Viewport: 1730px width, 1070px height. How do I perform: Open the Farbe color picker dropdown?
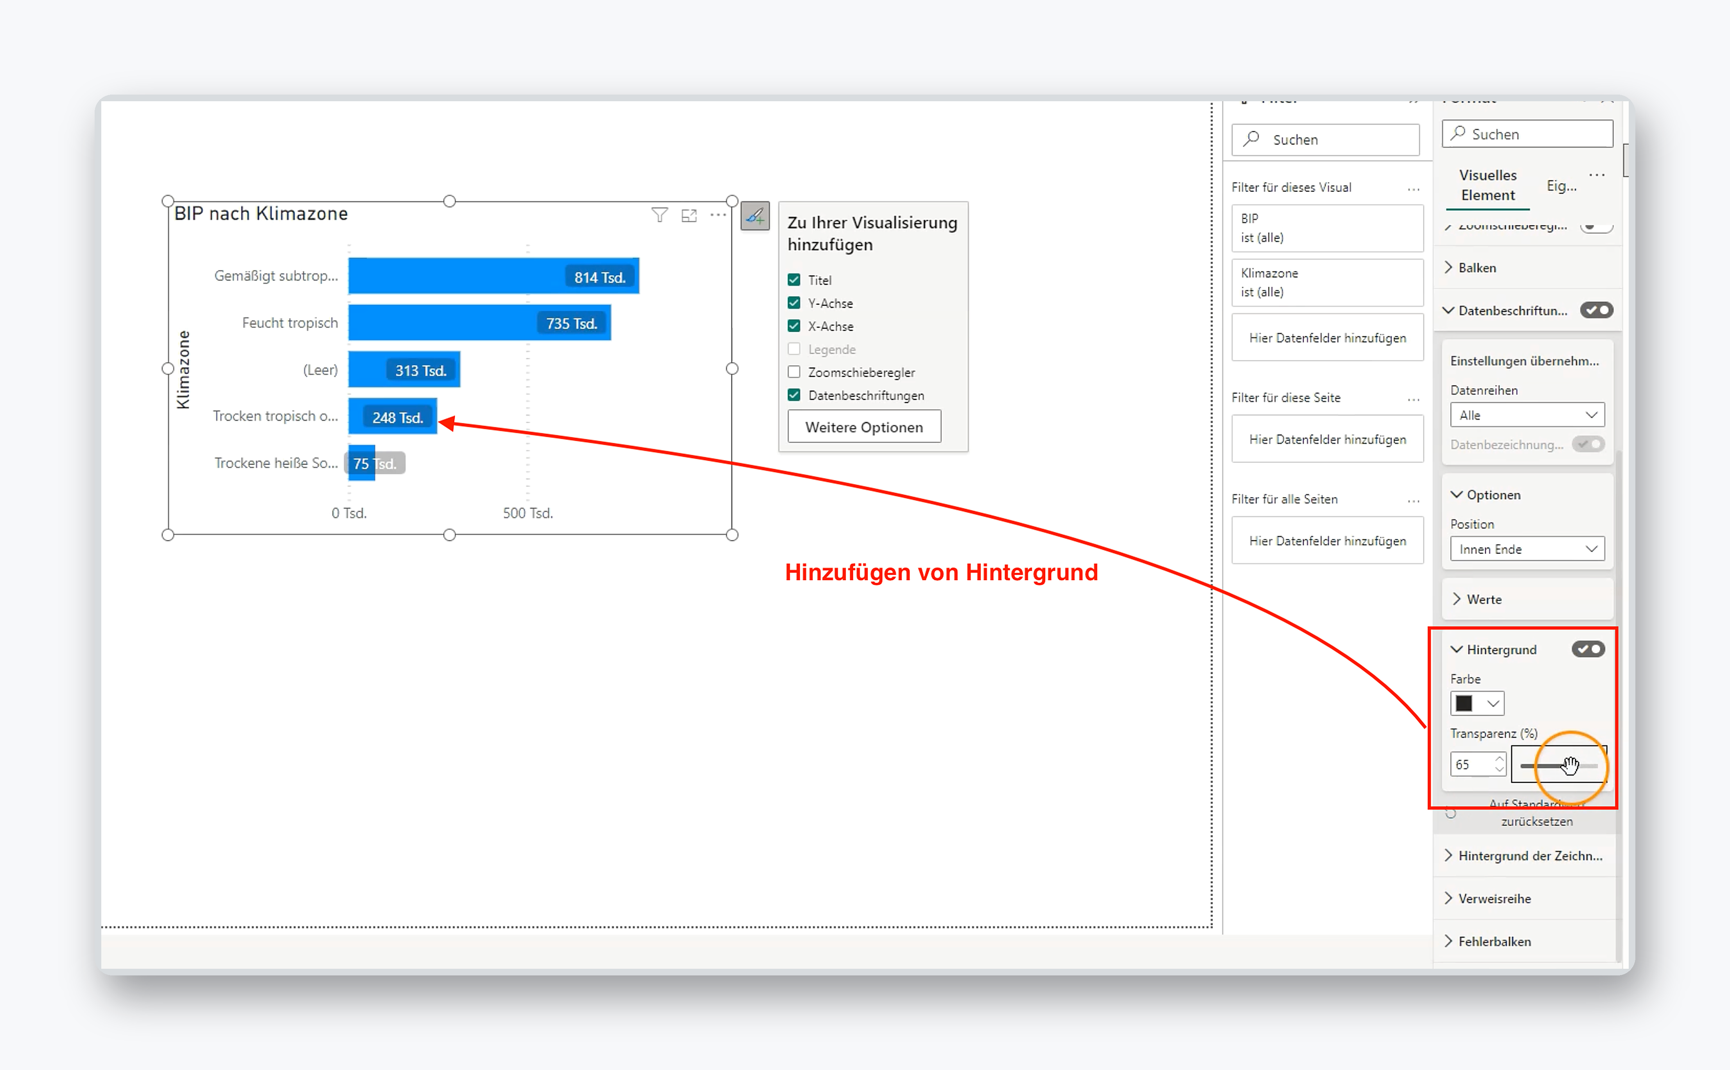tap(1477, 703)
